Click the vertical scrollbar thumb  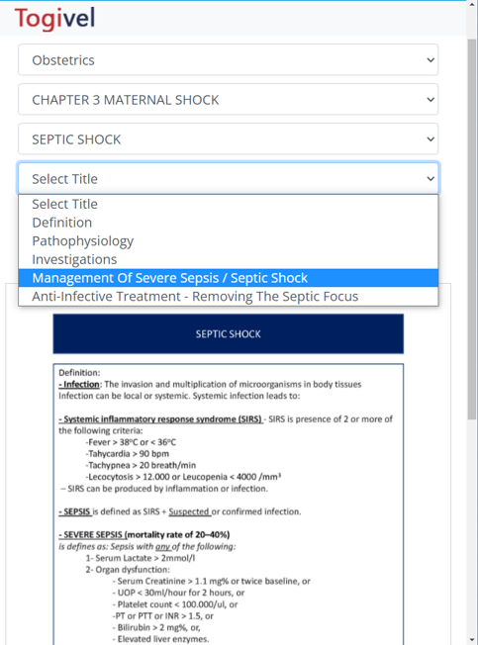point(472,230)
